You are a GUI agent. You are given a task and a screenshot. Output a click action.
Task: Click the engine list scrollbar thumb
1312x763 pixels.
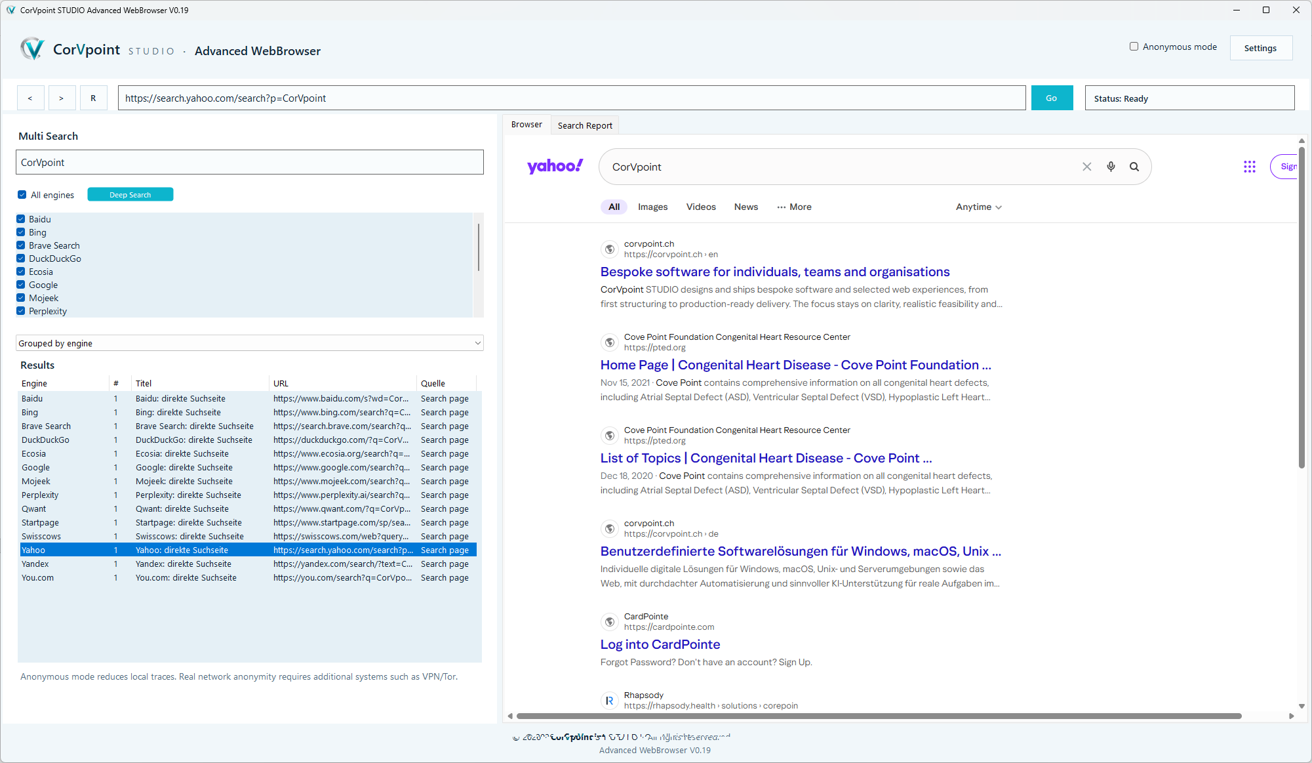479,247
